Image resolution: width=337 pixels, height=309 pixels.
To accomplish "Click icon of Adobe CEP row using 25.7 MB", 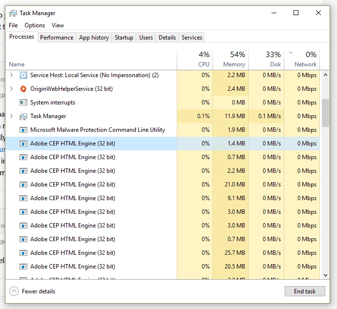I will tap(23, 253).
